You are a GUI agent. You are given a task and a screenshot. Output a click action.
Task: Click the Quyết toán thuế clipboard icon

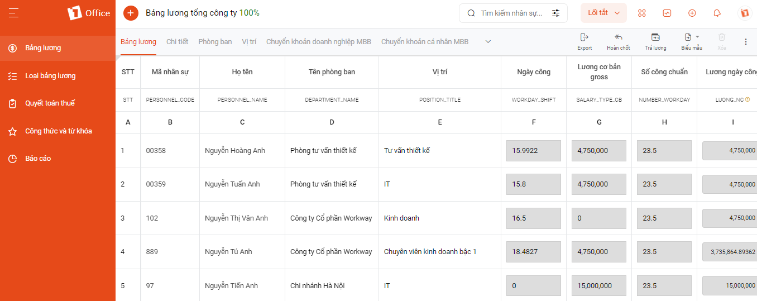pos(13,103)
